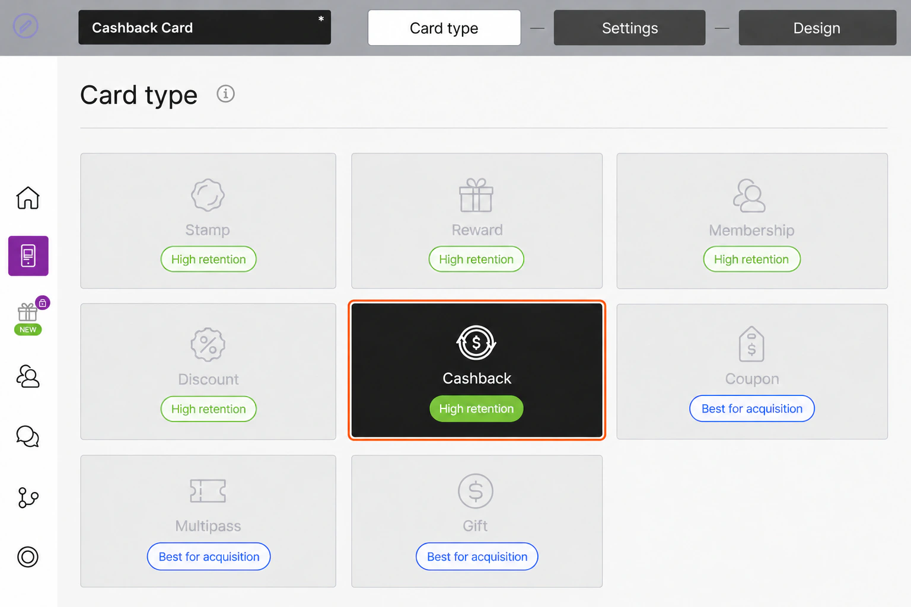Image resolution: width=911 pixels, height=607 pixels.
Task: Click the Card type page heading
Action: (x=139, y=95)
